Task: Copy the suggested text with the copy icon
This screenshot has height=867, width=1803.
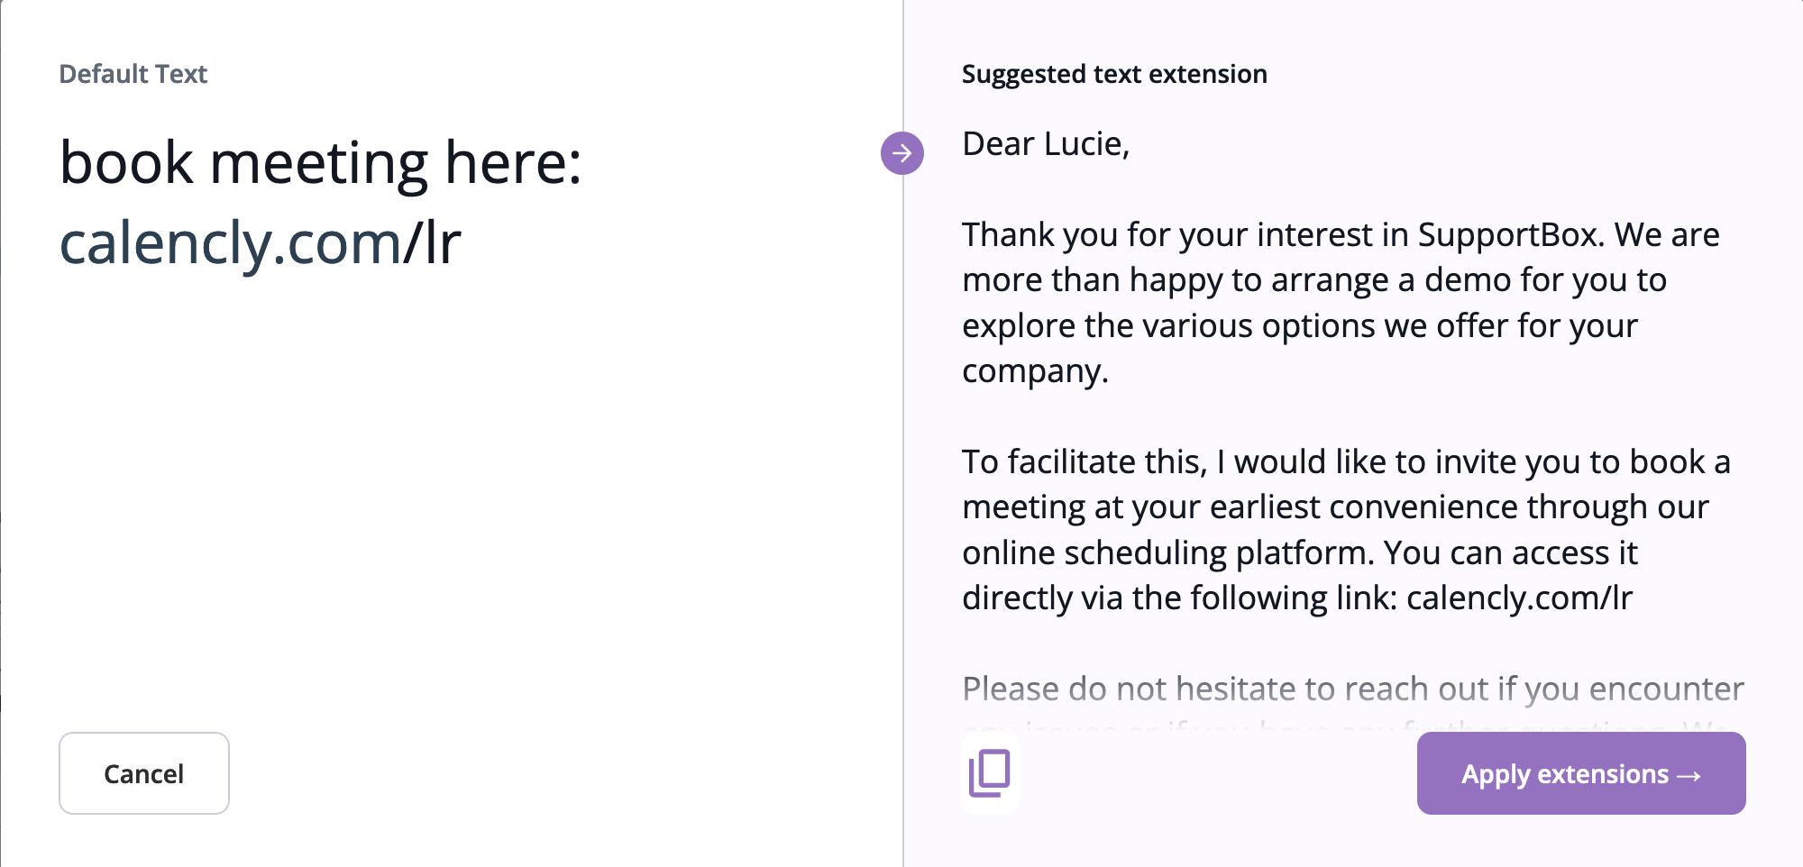Action: click(x=990, y=773)
